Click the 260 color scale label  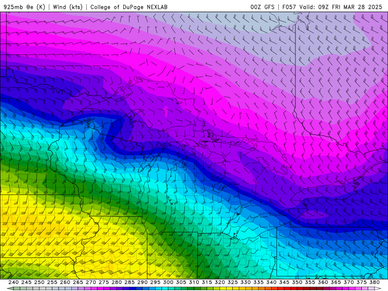65,282
